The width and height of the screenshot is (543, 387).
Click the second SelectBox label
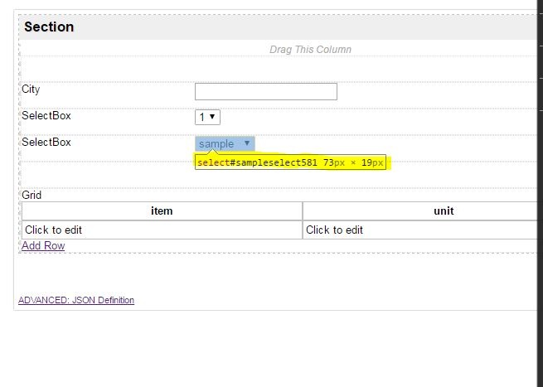pos(46,143)
